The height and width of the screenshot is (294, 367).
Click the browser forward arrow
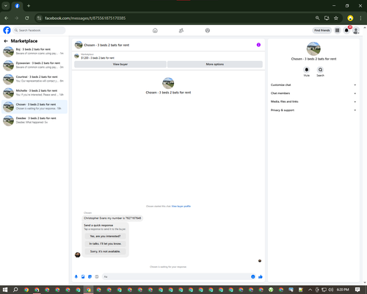click(16, 18)
